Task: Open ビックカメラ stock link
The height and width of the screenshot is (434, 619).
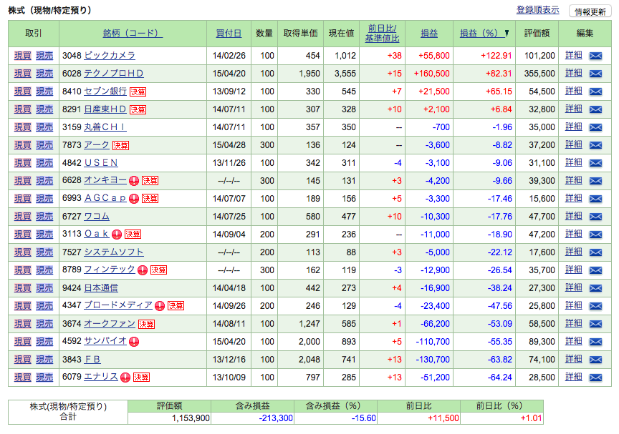Action: [110, 56]
